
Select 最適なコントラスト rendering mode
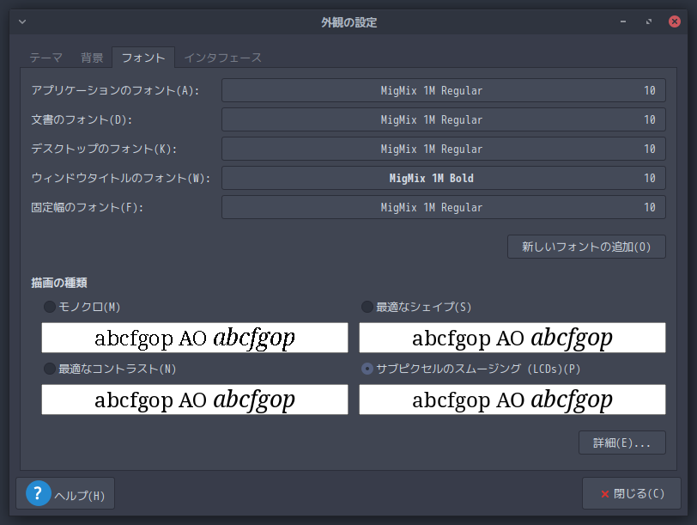click(x=49, y=368)
